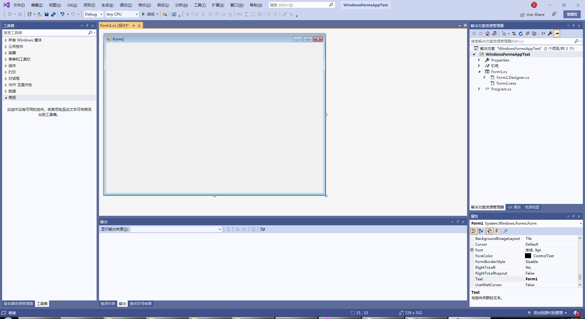585x319 pixels.
Task: Expand the Program.cs node in Solution Explorer
Action: pyautogui.click(x=479, y=89)
